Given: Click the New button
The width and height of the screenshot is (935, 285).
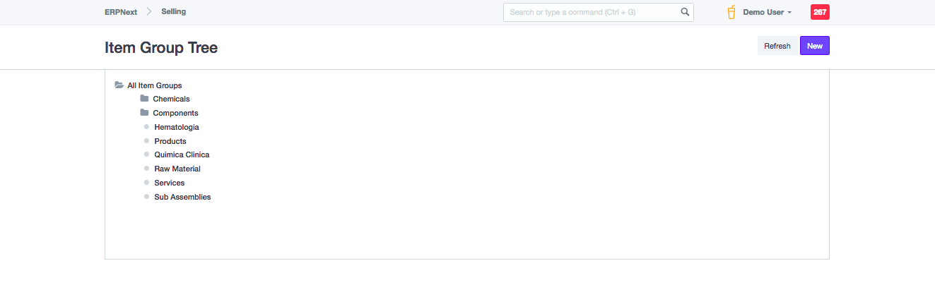Looking at the screenshot, I should (814, 46).
